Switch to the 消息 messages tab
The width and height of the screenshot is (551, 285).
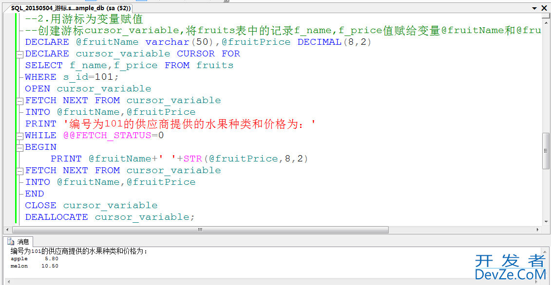click(x=19, y=242)
